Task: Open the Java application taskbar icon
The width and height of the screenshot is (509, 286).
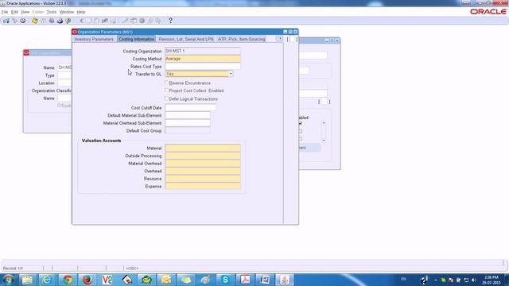Action: 285,280
